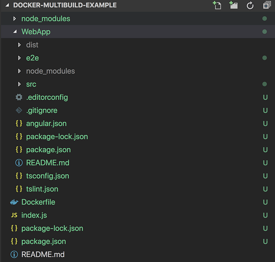The width and height of the screenshot is (275, 262).
Task: Click the U badge on tslint.json row
Action: (x=265, y=189)
